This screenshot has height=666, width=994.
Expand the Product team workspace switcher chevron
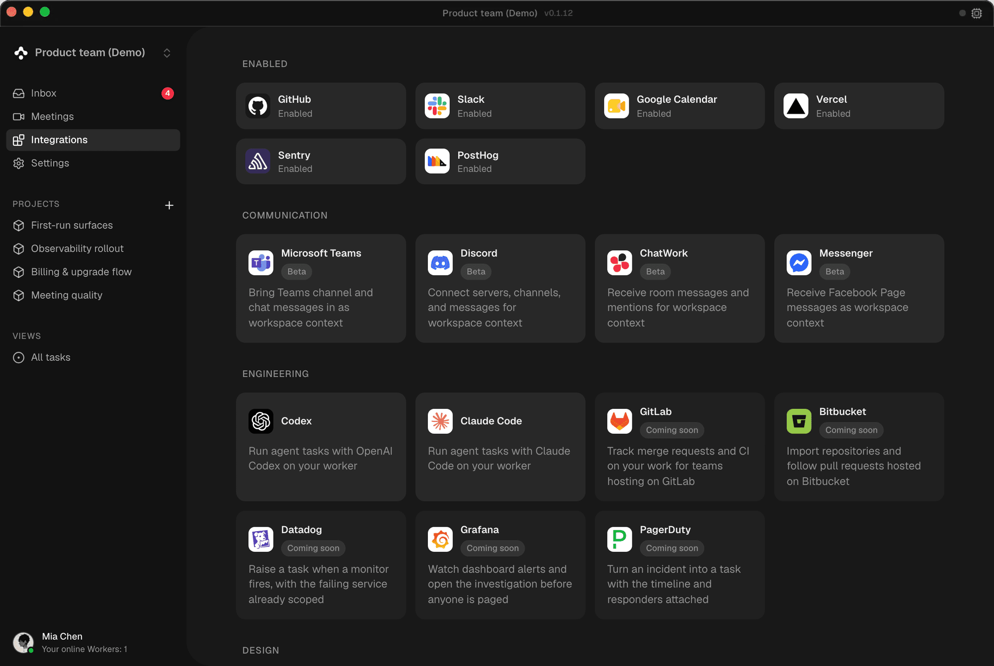coord(167,53)
